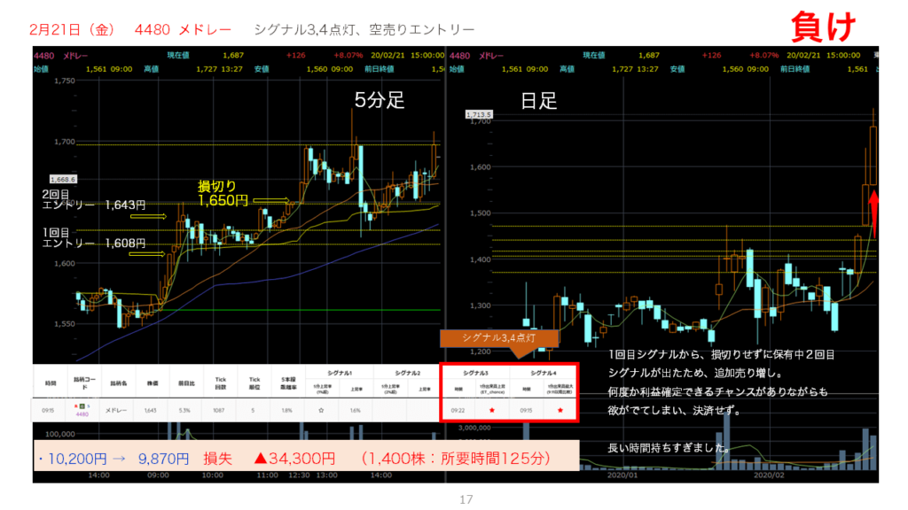
Task: Click the 1,400 price axis label on daily chart
Action: (x=480, y=259)
